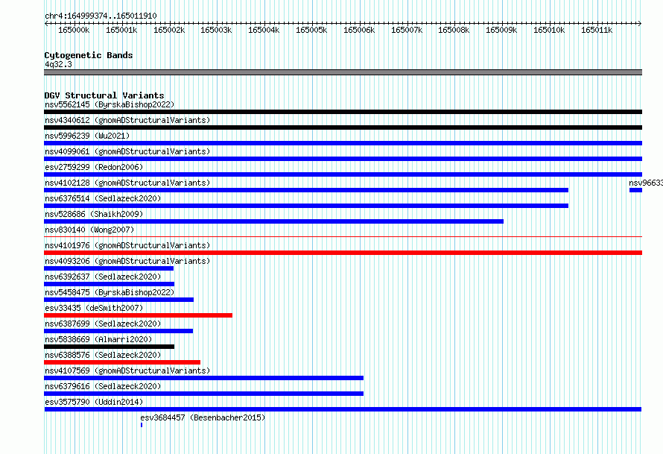The width and height of the screenshot is (663, 454).
Task: Click the 165011k ruler tick label
Action: click(x=597, y=30)
